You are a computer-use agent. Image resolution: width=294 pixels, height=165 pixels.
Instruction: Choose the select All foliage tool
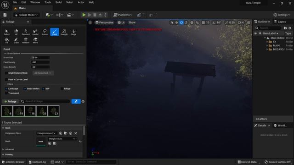click(x=16, y=32)
